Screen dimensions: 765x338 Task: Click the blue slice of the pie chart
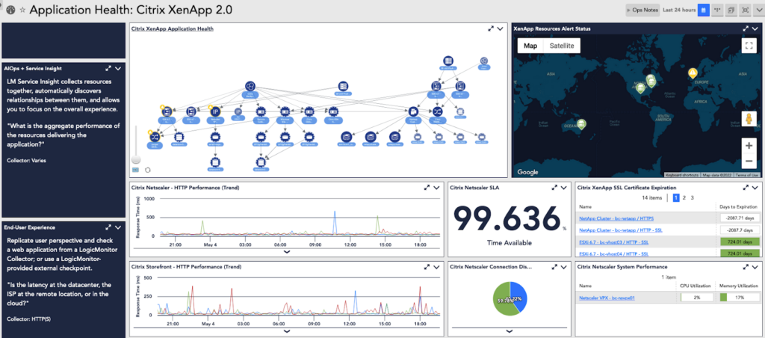pos(520,293)
